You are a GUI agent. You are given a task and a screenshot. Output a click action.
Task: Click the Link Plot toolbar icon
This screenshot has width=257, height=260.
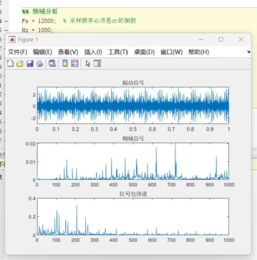click(x=52, y=63)
